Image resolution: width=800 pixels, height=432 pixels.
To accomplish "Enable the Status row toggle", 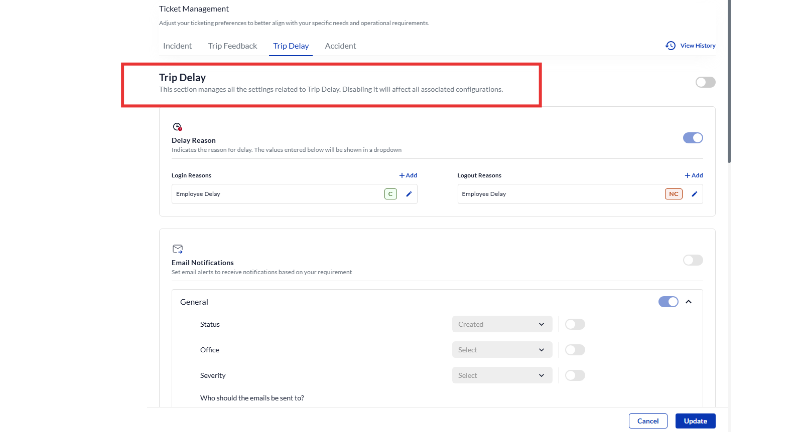I will (x=575, y=324).
